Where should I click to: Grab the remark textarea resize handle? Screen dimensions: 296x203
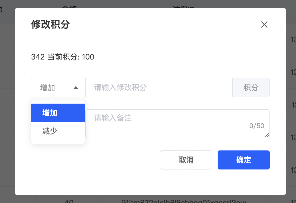[x=267, y=136]
